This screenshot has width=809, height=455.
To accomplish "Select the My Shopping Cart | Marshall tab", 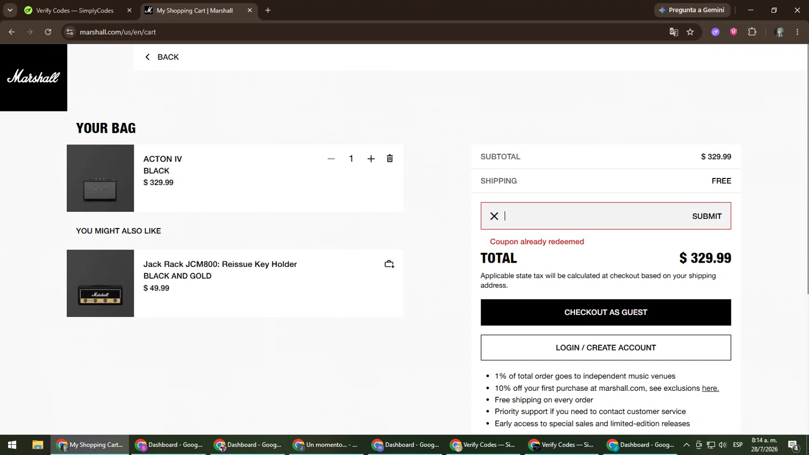I will pyautogui.click(x=195, y=10).
